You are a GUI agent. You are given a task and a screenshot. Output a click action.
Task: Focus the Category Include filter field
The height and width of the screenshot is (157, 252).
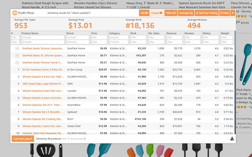click(119, 37)
